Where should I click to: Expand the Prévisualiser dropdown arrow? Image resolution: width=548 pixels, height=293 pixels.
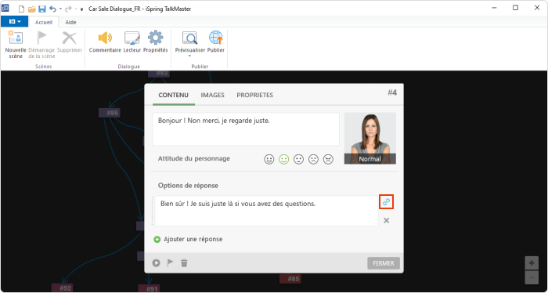point(189,56)
